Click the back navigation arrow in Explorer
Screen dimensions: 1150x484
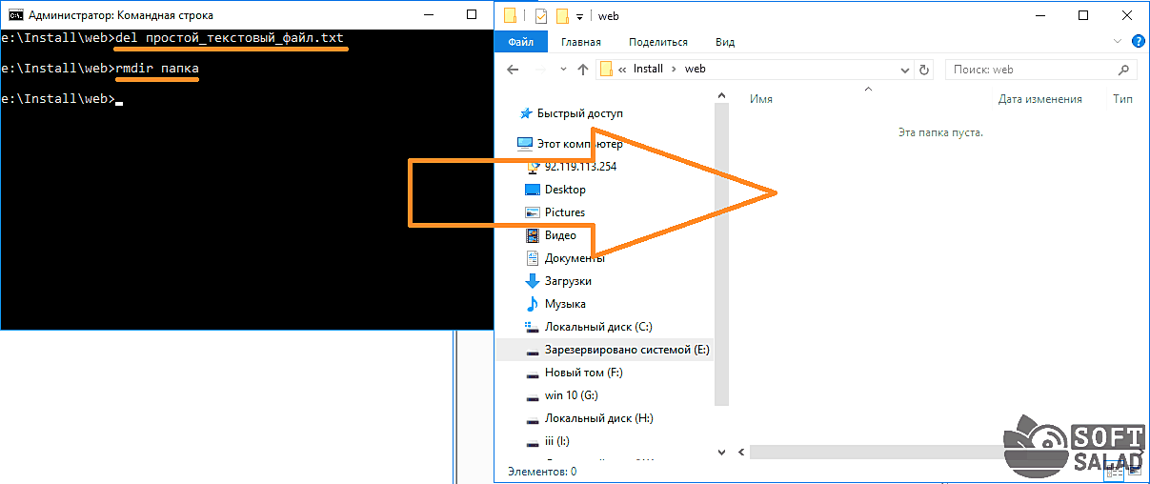513,70
